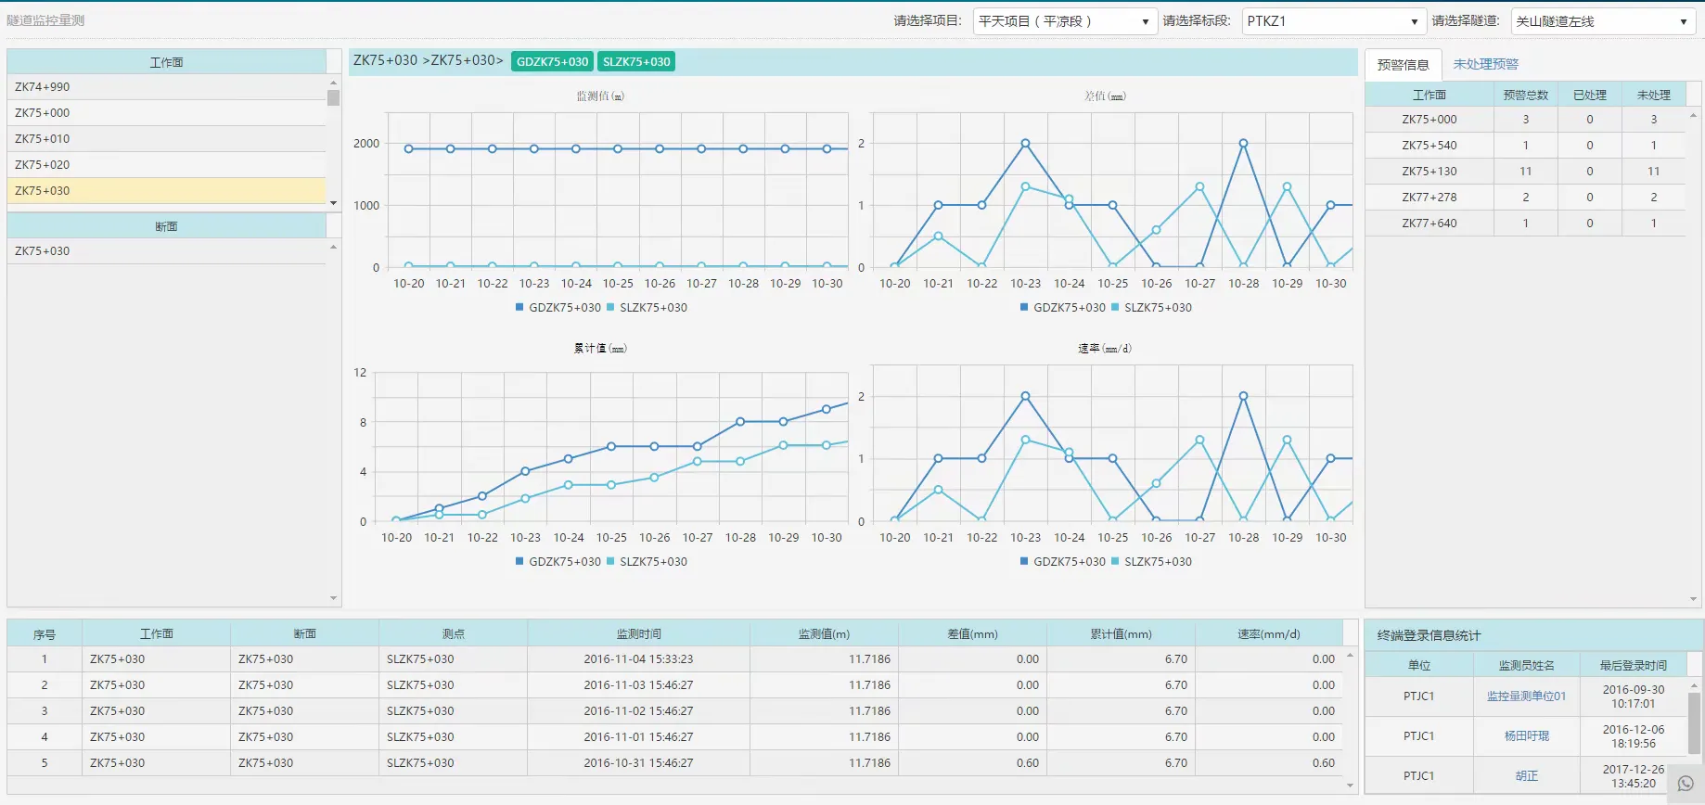This screenshot has width=1705, height=805.
Task: Toggle GDZK75+030 legend in 监测值 chart
Action: coord(558,308)
